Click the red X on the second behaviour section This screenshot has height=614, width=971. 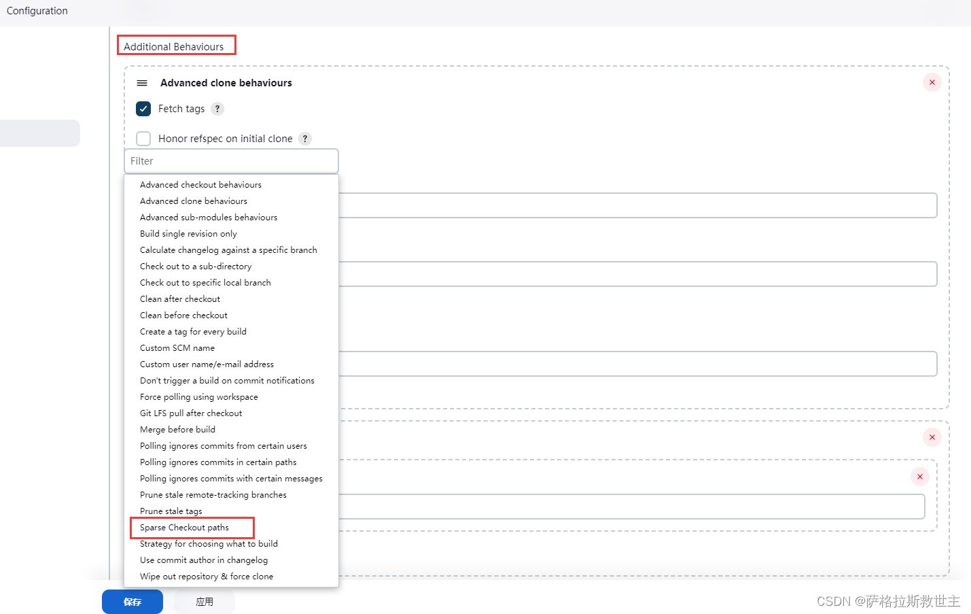[932, 437]
